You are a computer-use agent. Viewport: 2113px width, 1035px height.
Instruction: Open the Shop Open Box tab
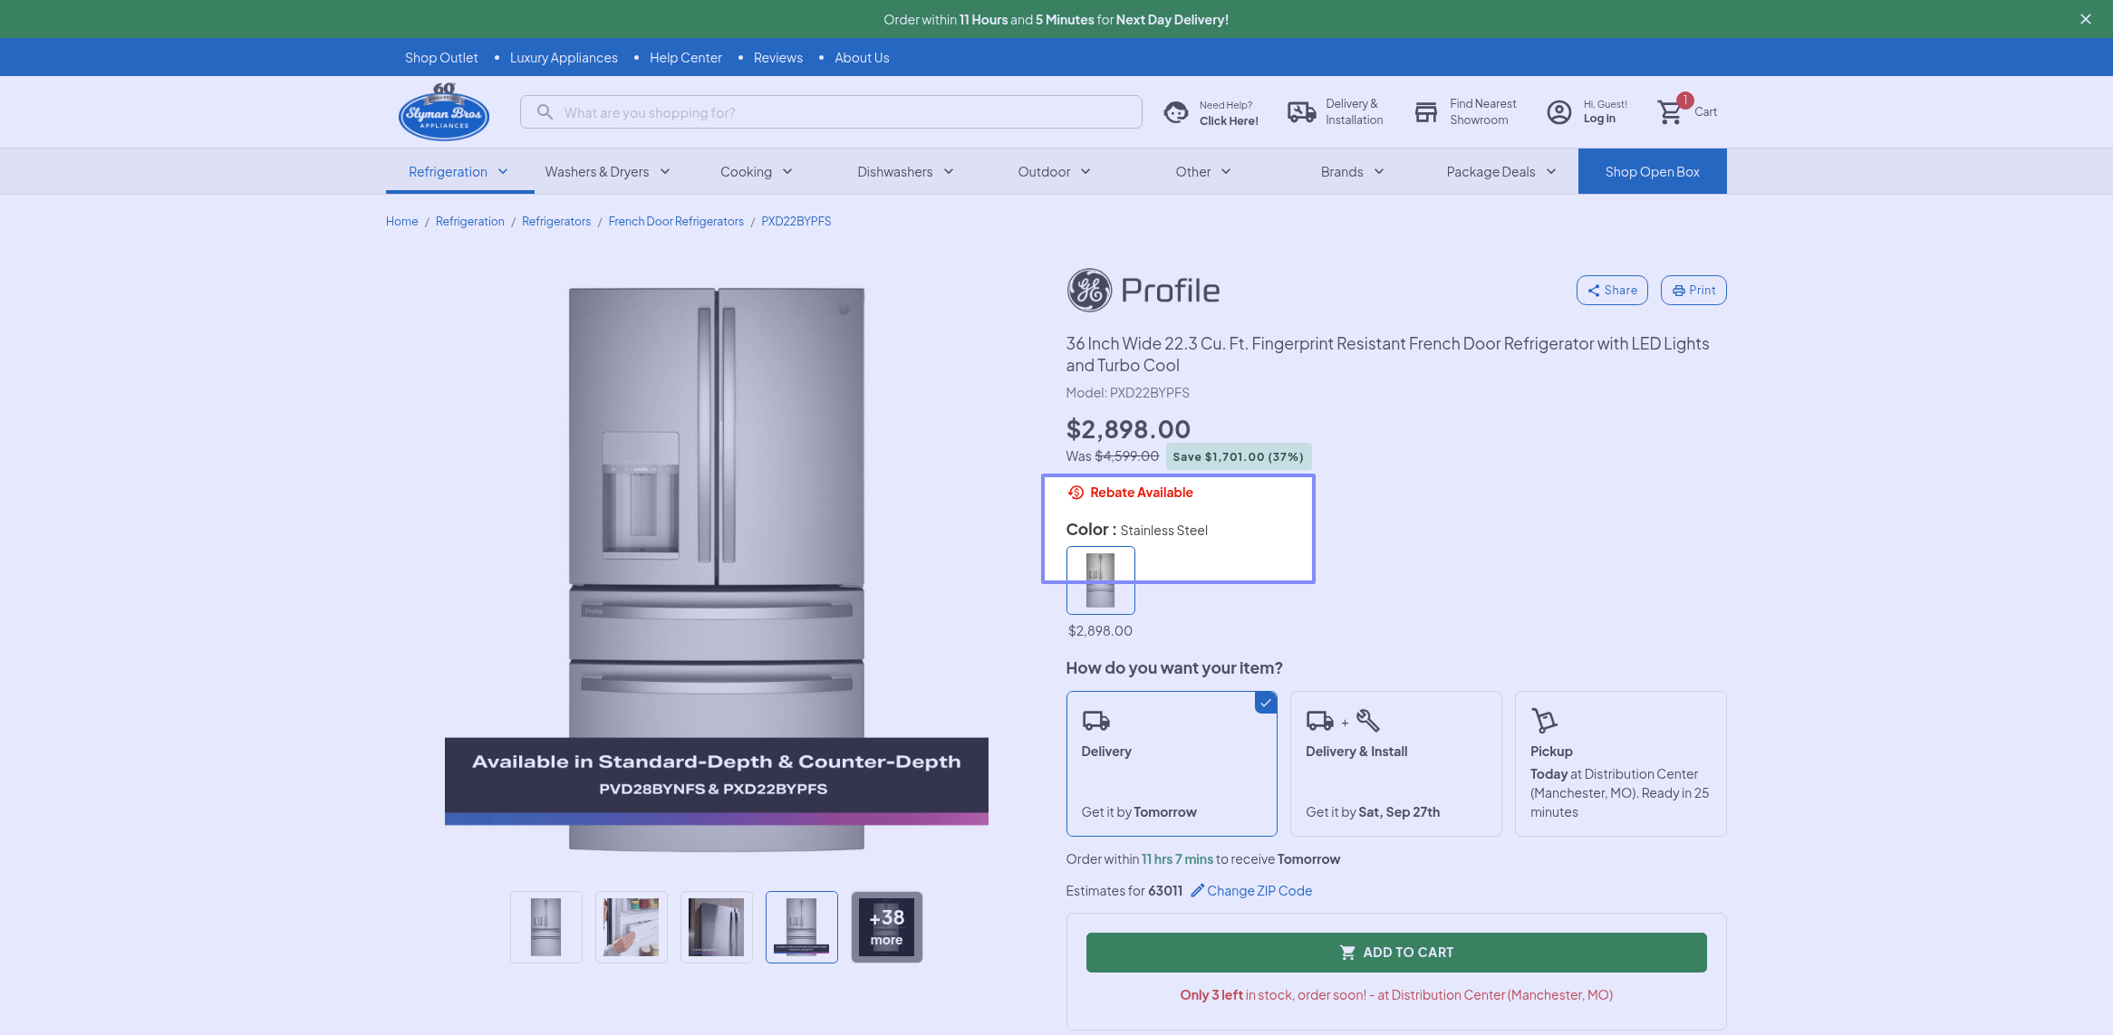click(x=1652, y=172)
